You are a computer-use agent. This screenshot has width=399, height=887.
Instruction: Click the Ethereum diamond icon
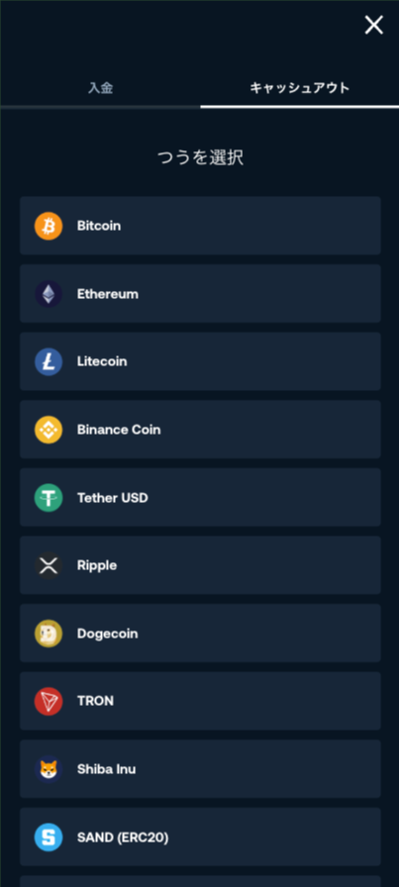(x=49, y=294)
